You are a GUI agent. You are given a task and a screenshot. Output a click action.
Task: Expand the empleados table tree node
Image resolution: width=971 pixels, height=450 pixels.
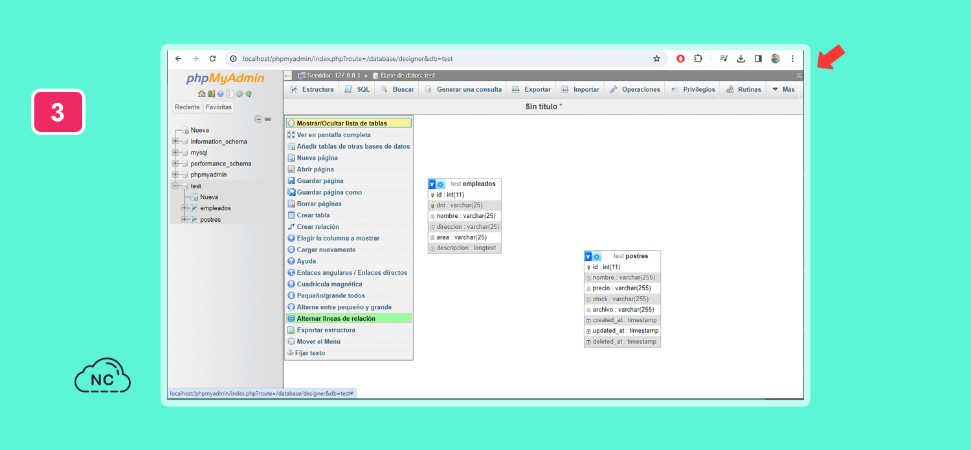point(184,208)
